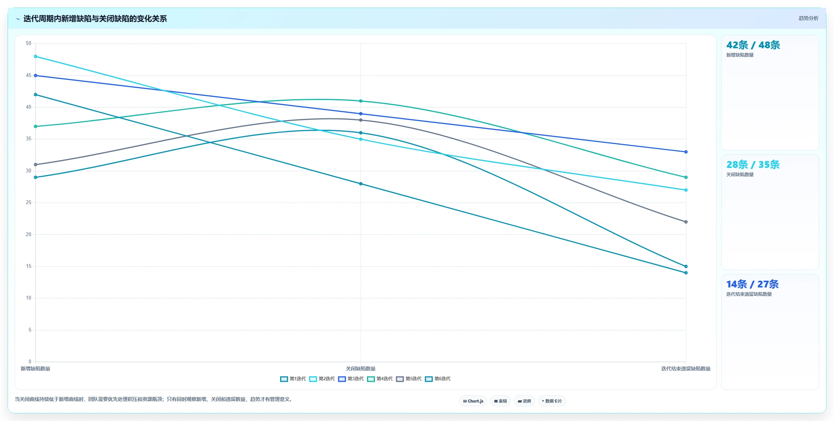Click the y-axis tick label 0
This screenshot has height=421, width=834.
pyautogui.click(x=30, y=362)
